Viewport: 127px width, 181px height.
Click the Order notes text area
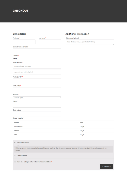90,42
